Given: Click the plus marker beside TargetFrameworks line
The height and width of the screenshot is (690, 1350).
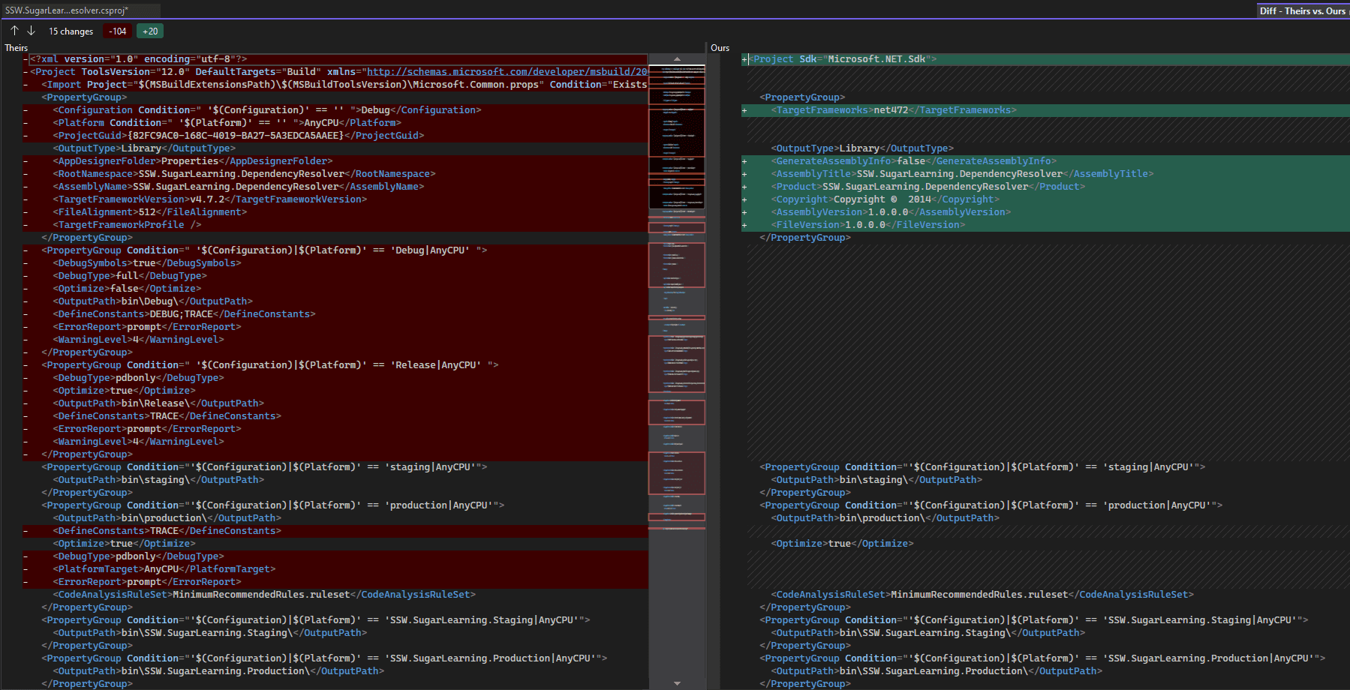Looking at the screenshot, I should [x=744, y=110].
